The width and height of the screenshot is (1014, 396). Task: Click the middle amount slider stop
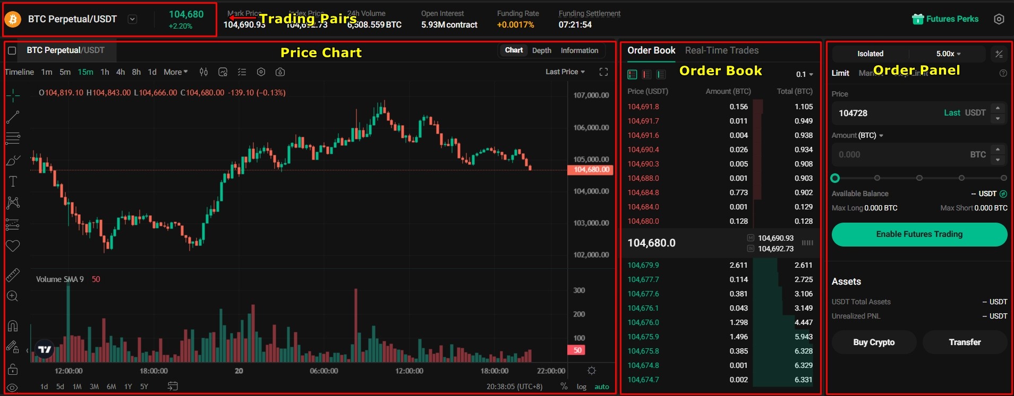coord(919,178)
